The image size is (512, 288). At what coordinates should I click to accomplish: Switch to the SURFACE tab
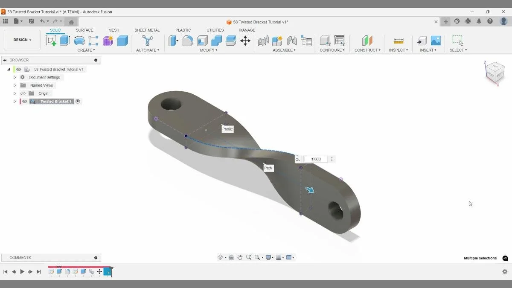pyautogui.click(x=84, y=30)
